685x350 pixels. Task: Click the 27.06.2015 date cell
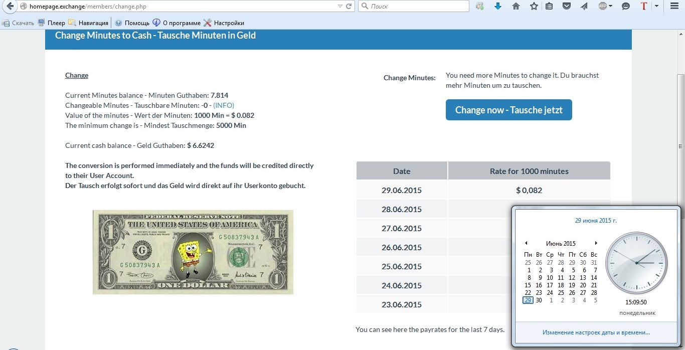click(x=402, y=229)
